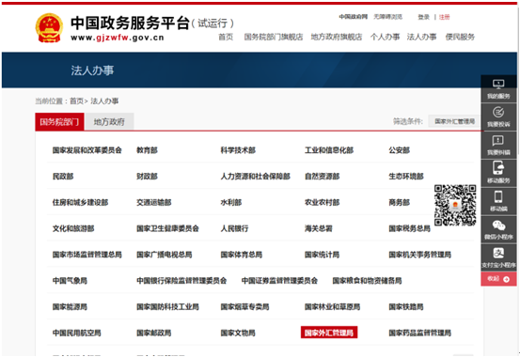Viewport: 520px width, 357px height.
Task: Click the QR code image
Action: point(455,205)
